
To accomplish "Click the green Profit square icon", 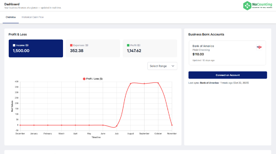I will 128,46.
